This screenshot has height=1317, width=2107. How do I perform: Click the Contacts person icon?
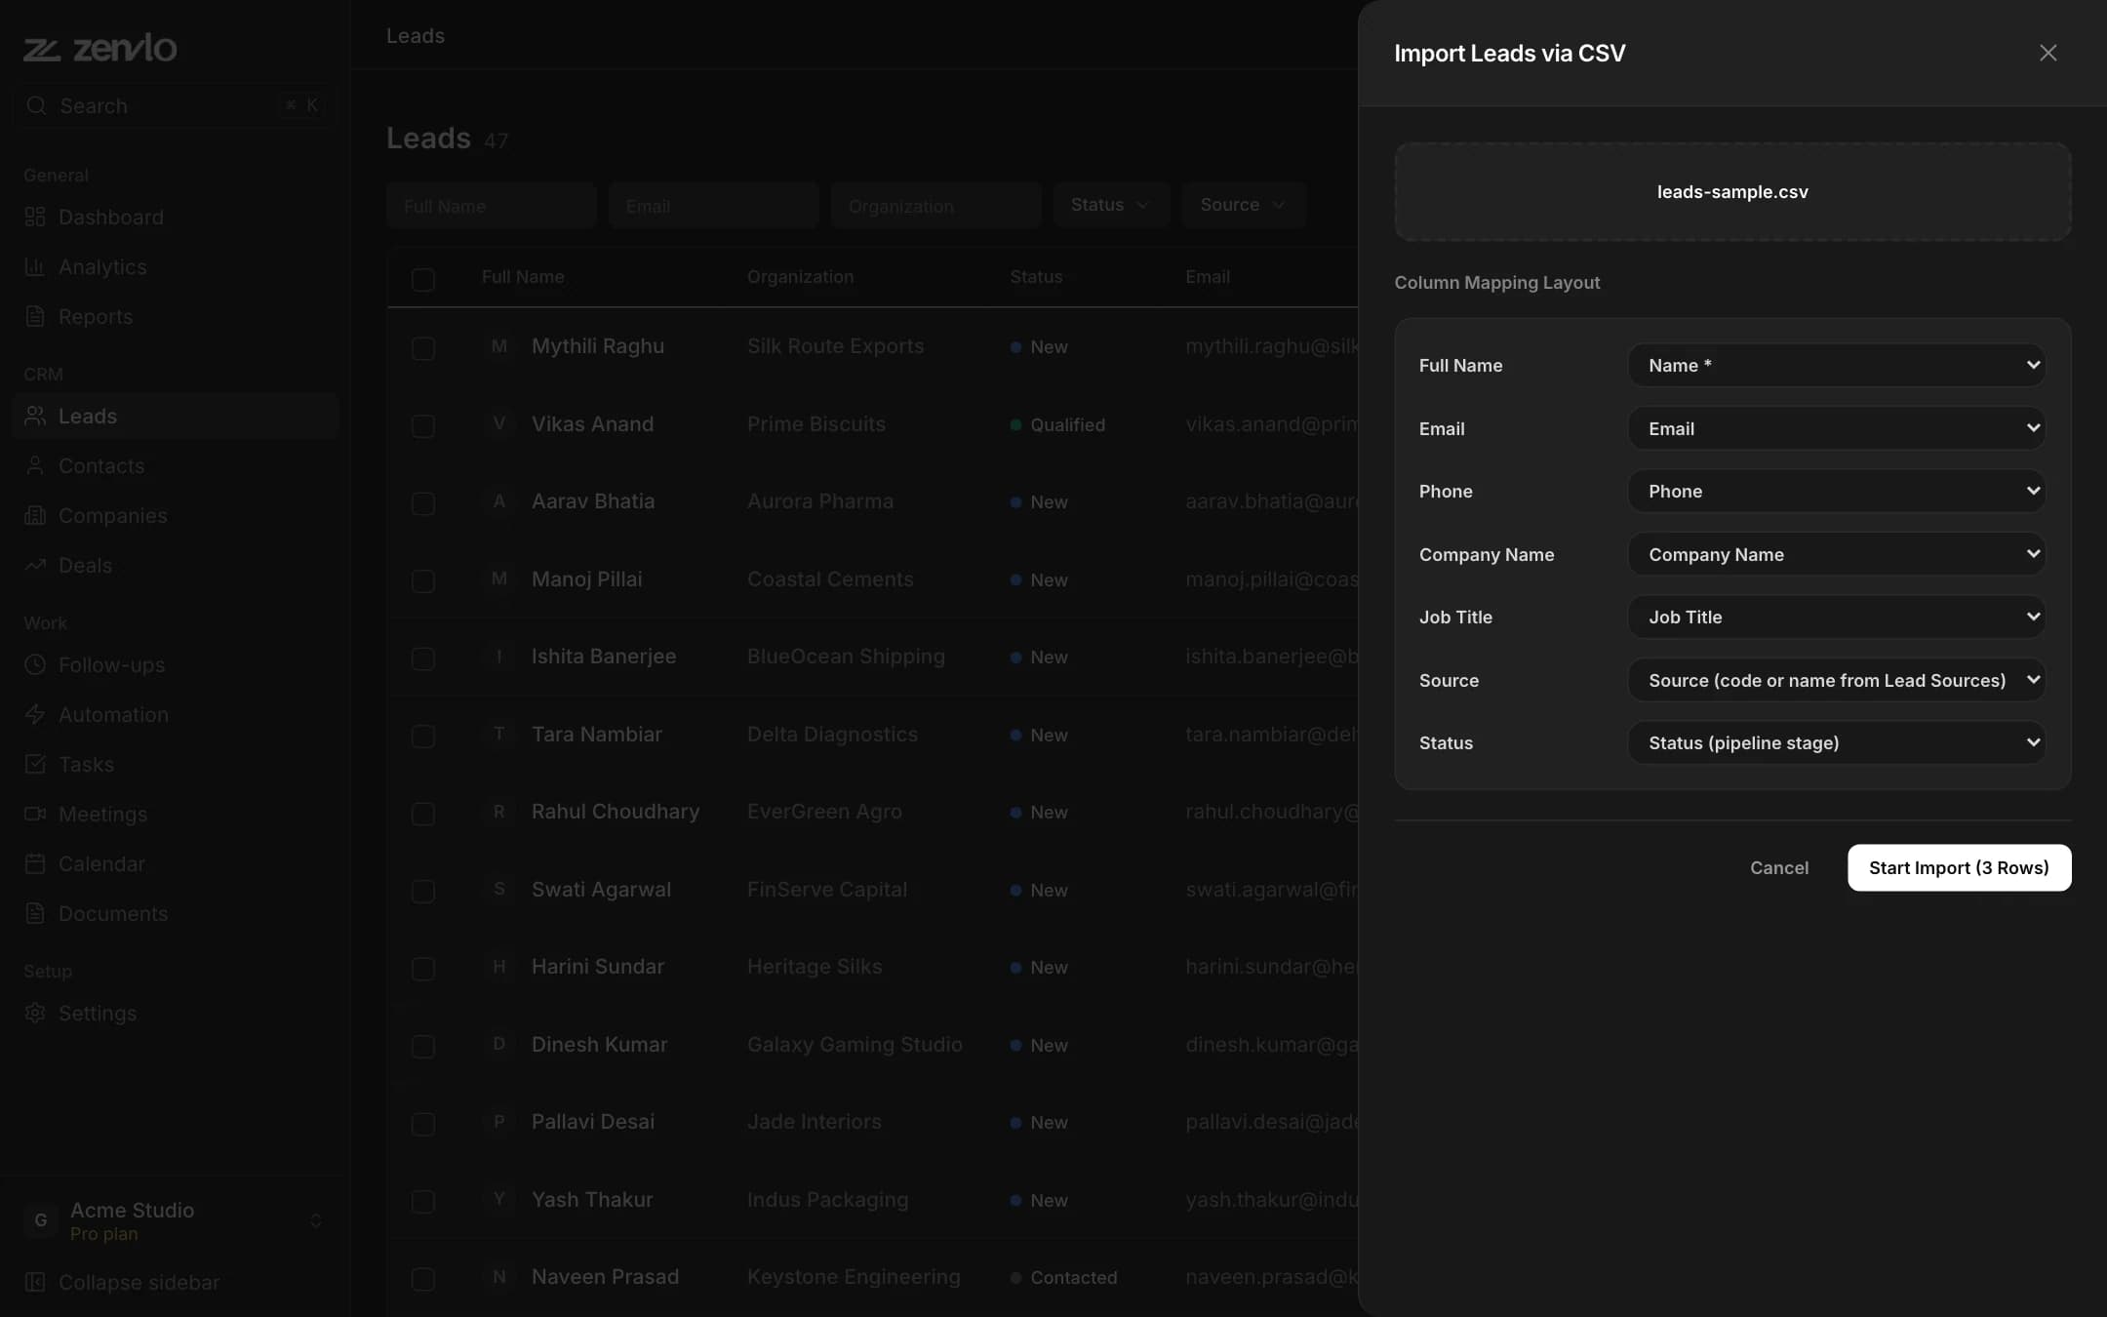click(35, 465)
